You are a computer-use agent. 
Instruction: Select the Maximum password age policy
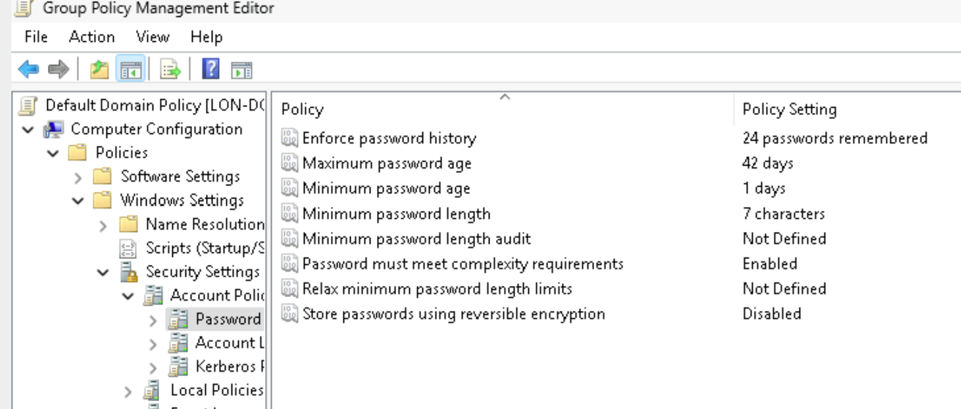point(387,163)
